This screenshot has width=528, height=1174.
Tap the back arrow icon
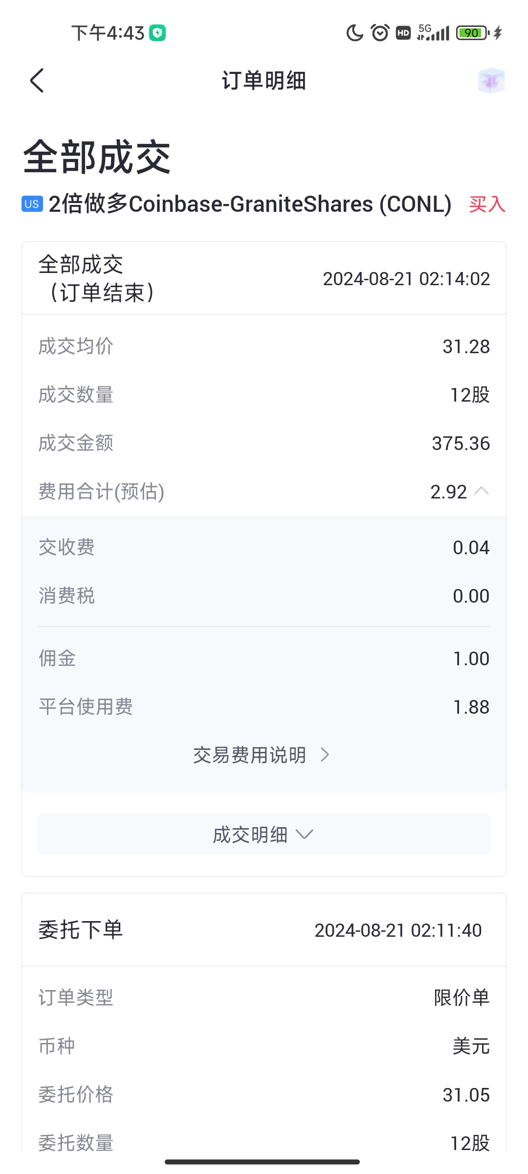tap(37, 81)
